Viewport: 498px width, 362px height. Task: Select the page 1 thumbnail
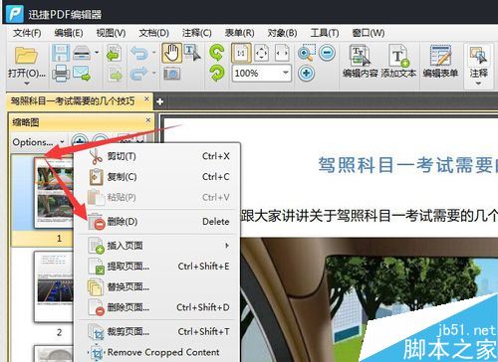tap(54, 192)
